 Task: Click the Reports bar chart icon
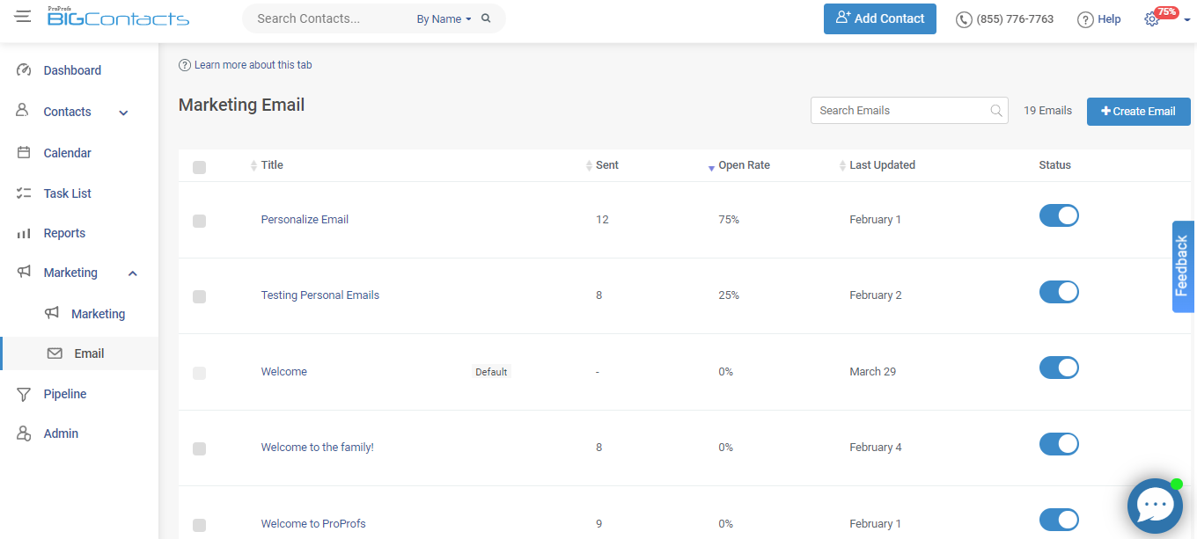25,233
